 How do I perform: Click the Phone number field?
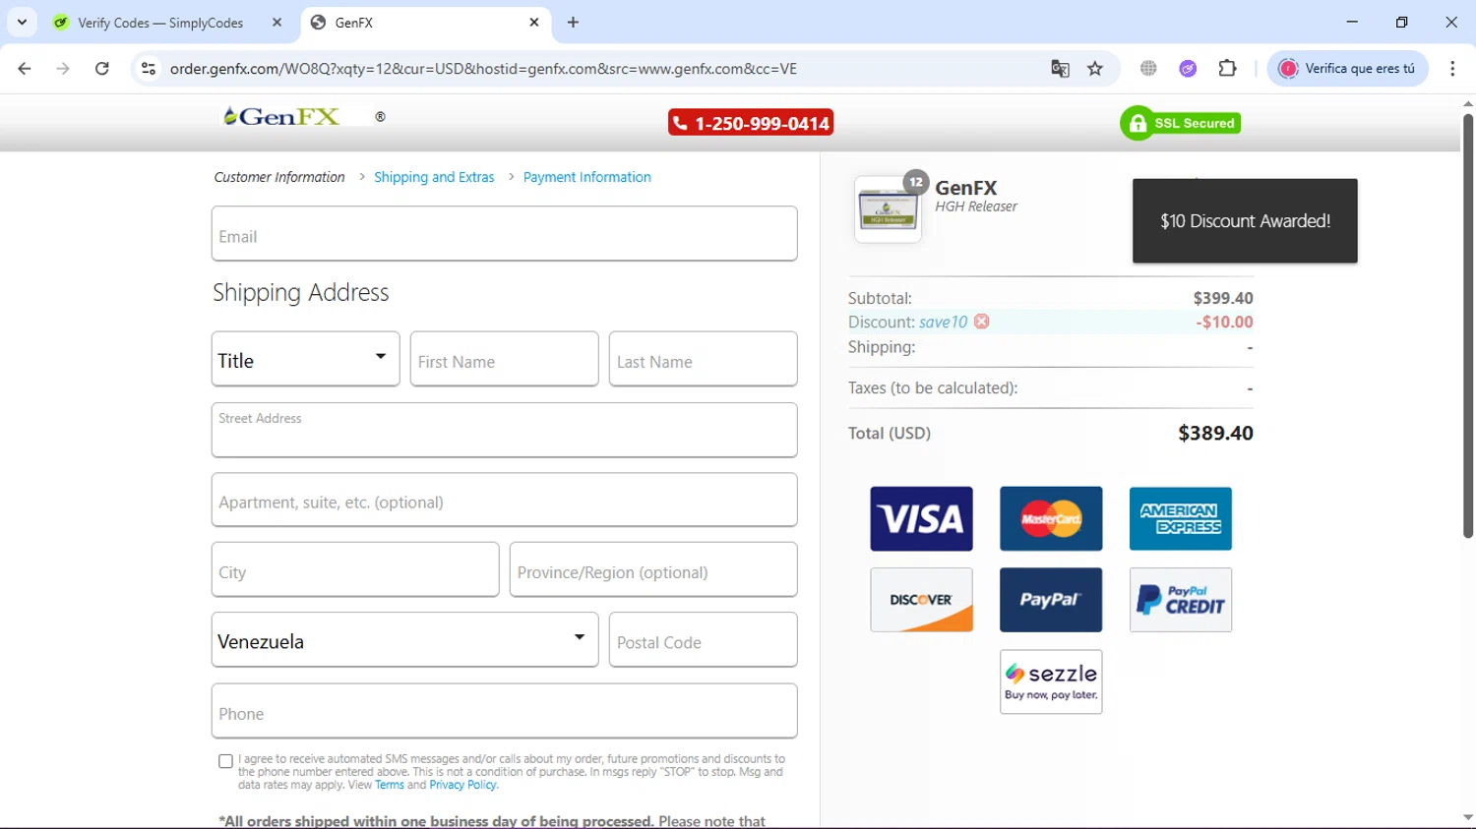(504, 711)
